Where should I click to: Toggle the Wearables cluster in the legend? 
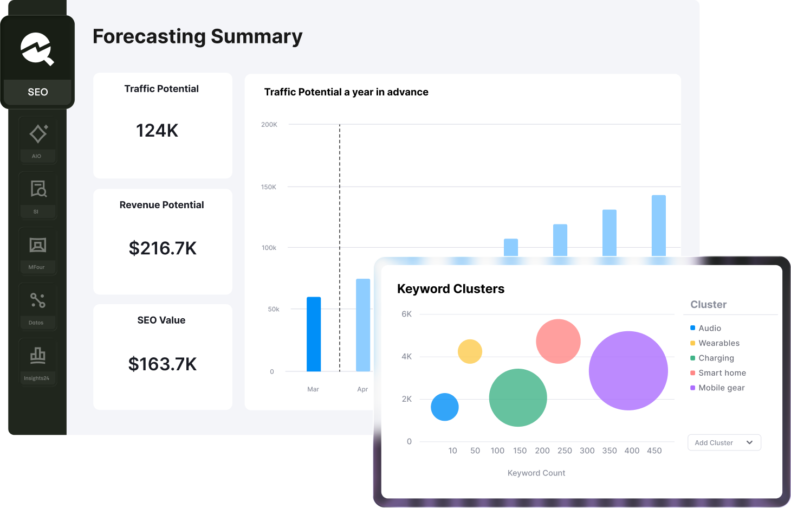[719, 343]
